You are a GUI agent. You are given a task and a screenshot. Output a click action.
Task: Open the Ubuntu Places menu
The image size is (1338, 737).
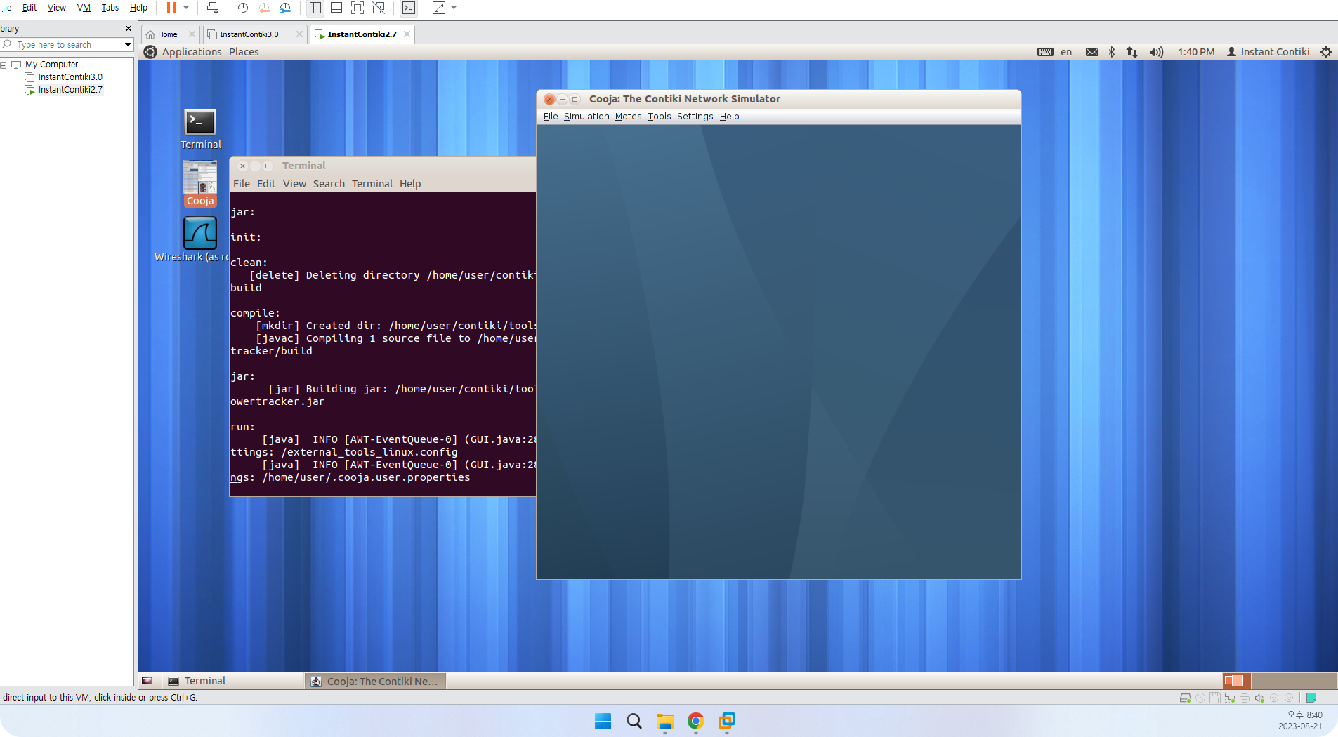point(244,52)
